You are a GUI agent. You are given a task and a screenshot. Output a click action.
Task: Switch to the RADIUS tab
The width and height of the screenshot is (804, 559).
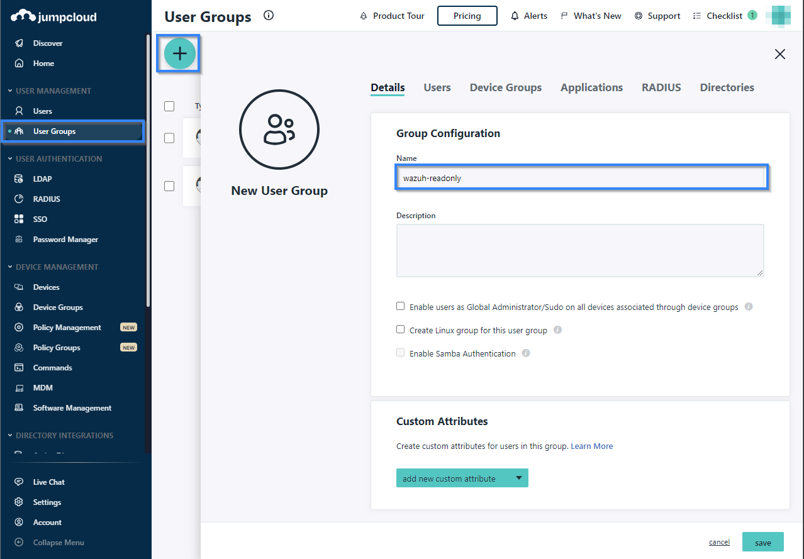coord(661,88)
